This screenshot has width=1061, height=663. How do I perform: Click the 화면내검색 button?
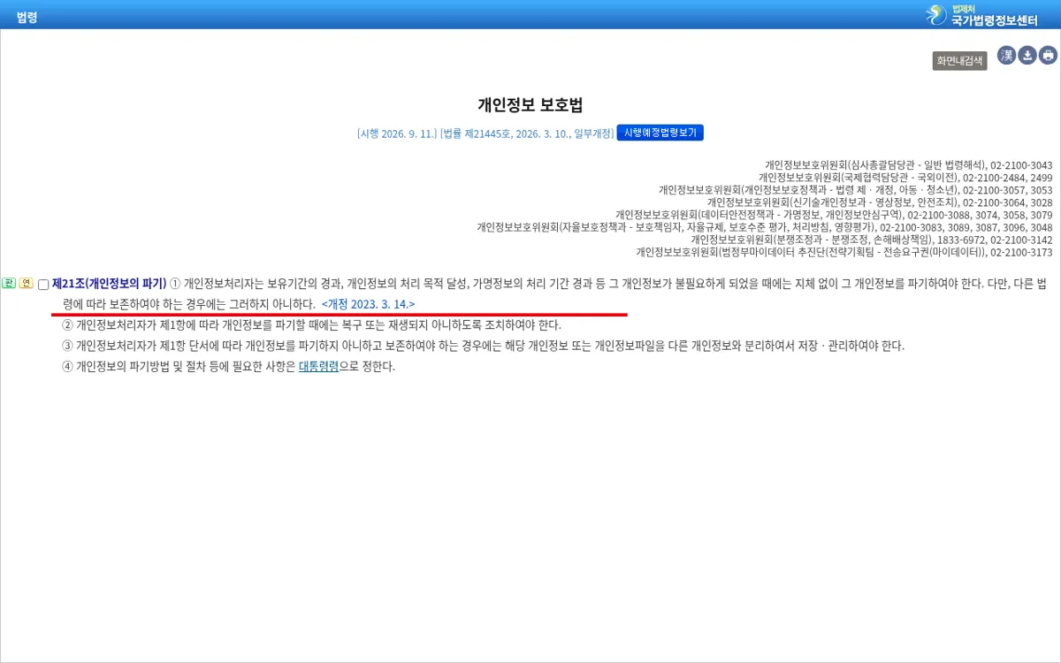[959, 61]
